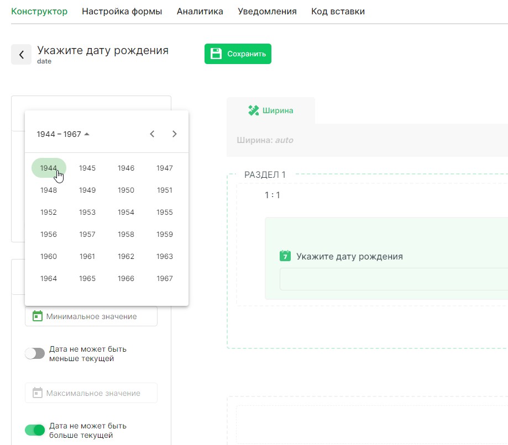Click the ruler icon on Ширина tab
The image size is (508, 445).
(x=254, y=110)
